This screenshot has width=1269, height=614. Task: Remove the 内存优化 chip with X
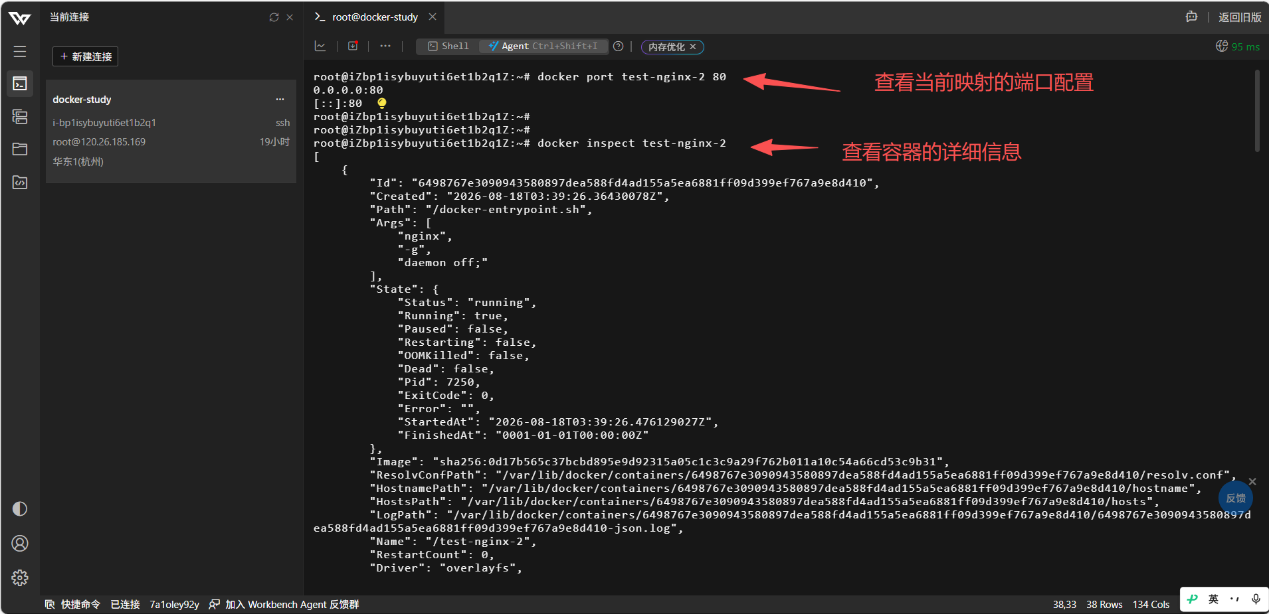693,46
